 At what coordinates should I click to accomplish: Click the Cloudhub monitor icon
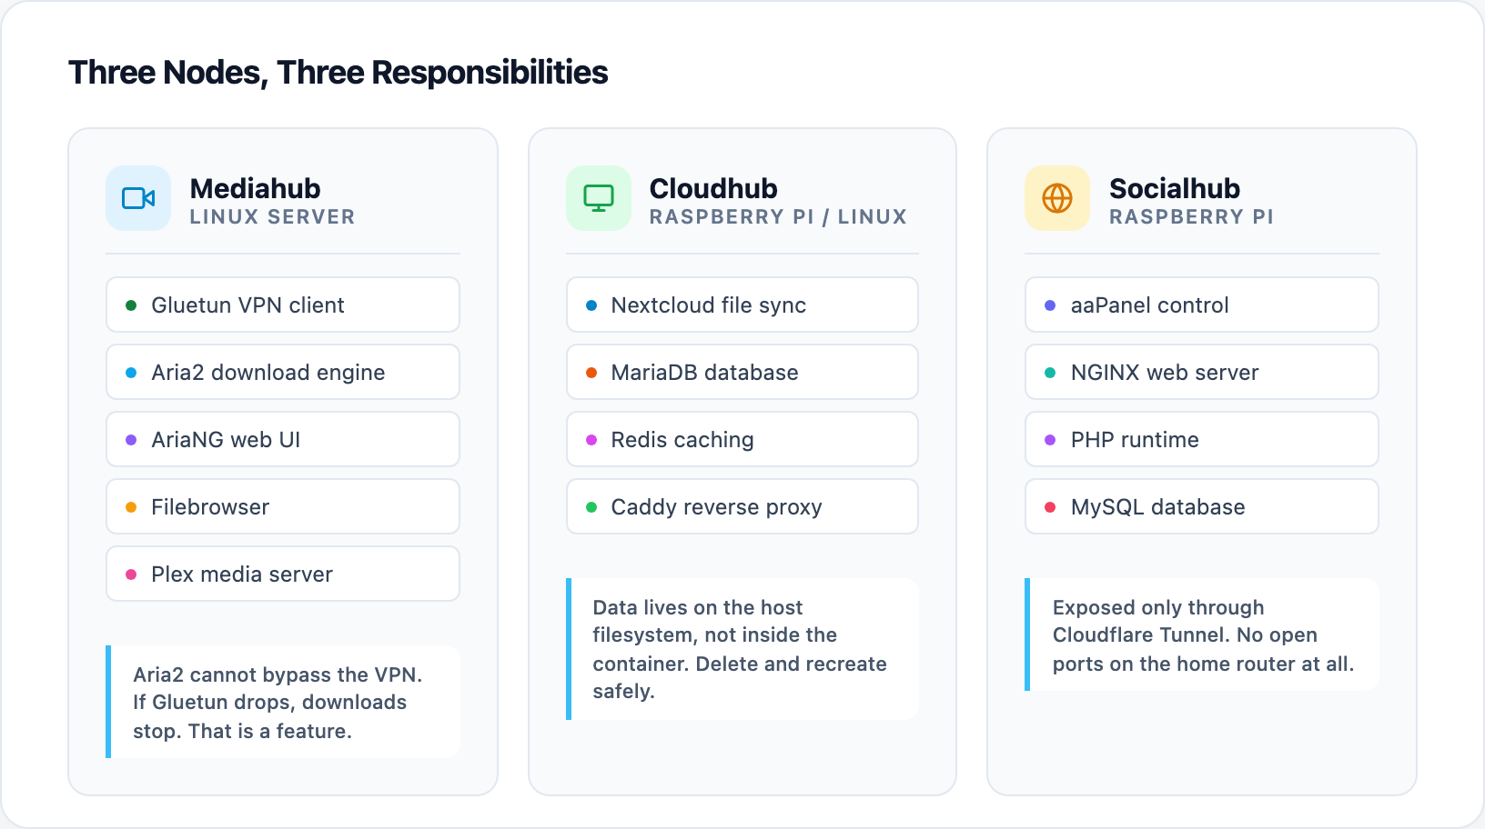(x=599, y=198)
